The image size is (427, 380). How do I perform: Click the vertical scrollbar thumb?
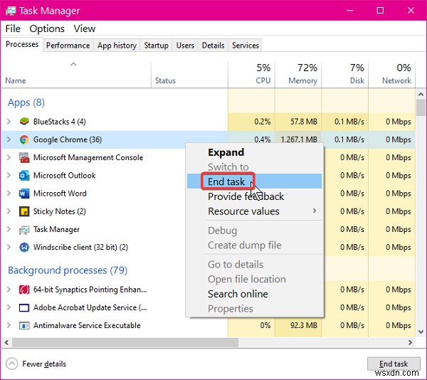(x=421, y=107)
